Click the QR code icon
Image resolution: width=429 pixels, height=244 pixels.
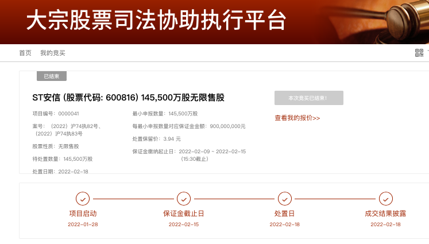pos(419,53)
